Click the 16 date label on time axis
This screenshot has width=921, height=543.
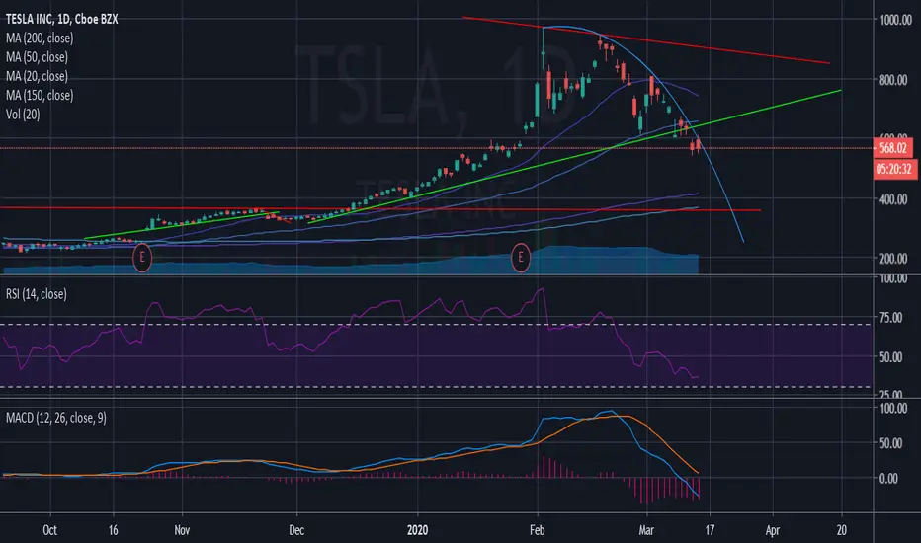114,530
